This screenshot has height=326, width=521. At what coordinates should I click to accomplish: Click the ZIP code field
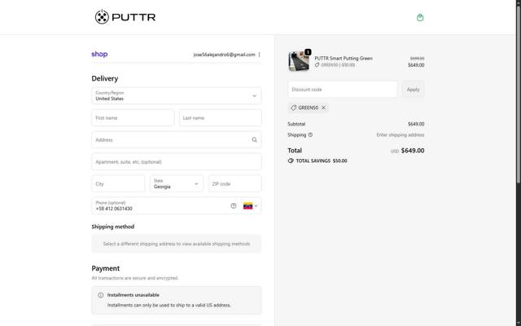[234, 184]
